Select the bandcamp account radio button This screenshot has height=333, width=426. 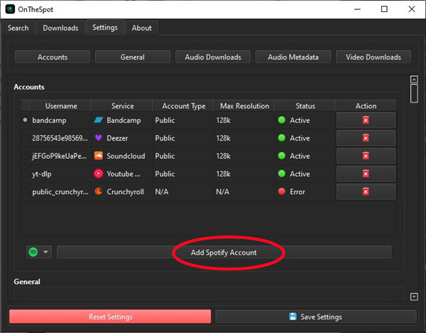(26, 120)
